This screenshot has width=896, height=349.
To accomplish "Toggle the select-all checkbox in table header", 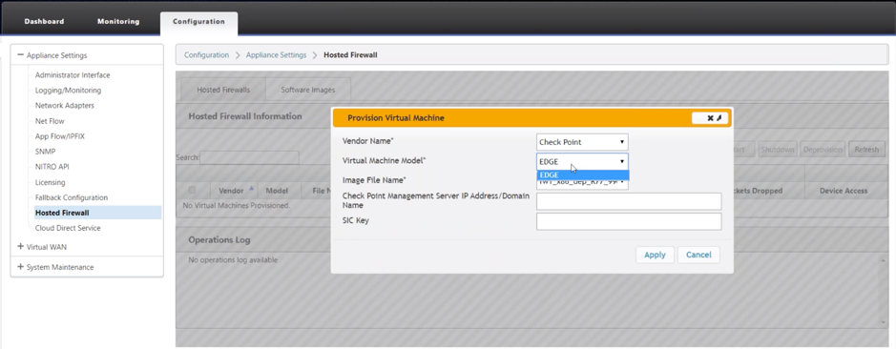I will (192, 190).
